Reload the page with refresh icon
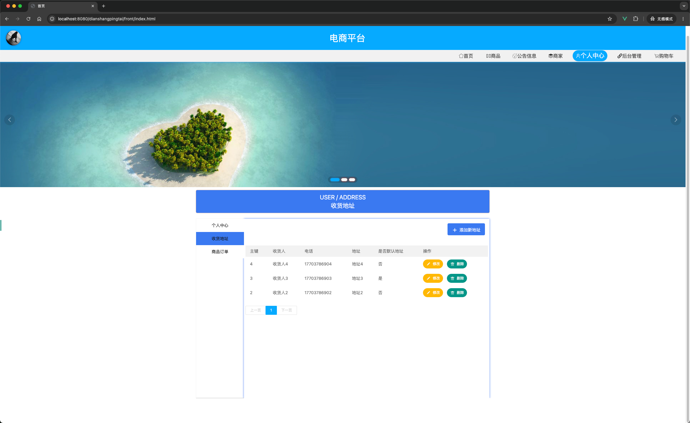The image size is (690, 423). pos(28,19)
